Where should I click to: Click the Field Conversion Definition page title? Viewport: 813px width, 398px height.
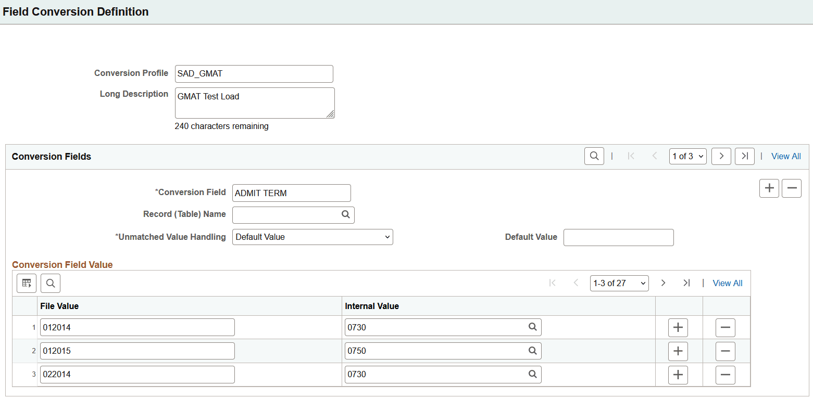76,11
